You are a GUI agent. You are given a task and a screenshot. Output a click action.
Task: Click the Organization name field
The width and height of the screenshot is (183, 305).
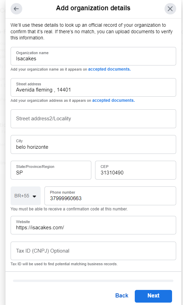click(x=93, y=56)
